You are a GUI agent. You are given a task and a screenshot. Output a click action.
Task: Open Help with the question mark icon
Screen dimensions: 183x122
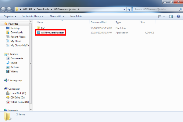click(178, 16)
